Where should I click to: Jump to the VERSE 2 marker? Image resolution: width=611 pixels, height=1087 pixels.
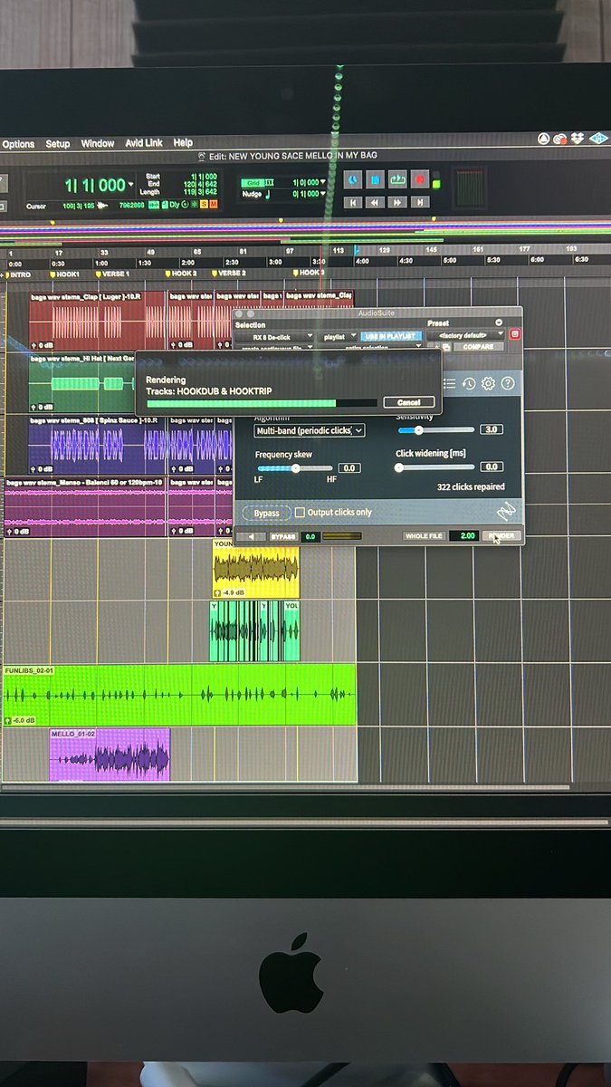(x=229, y=274)
